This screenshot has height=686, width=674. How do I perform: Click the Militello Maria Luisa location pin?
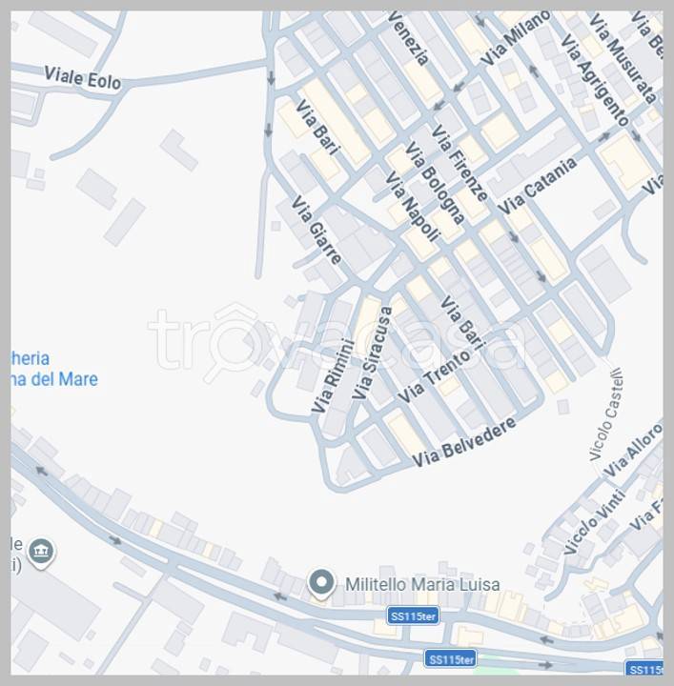pyautogui.click(x=321, y=584)
